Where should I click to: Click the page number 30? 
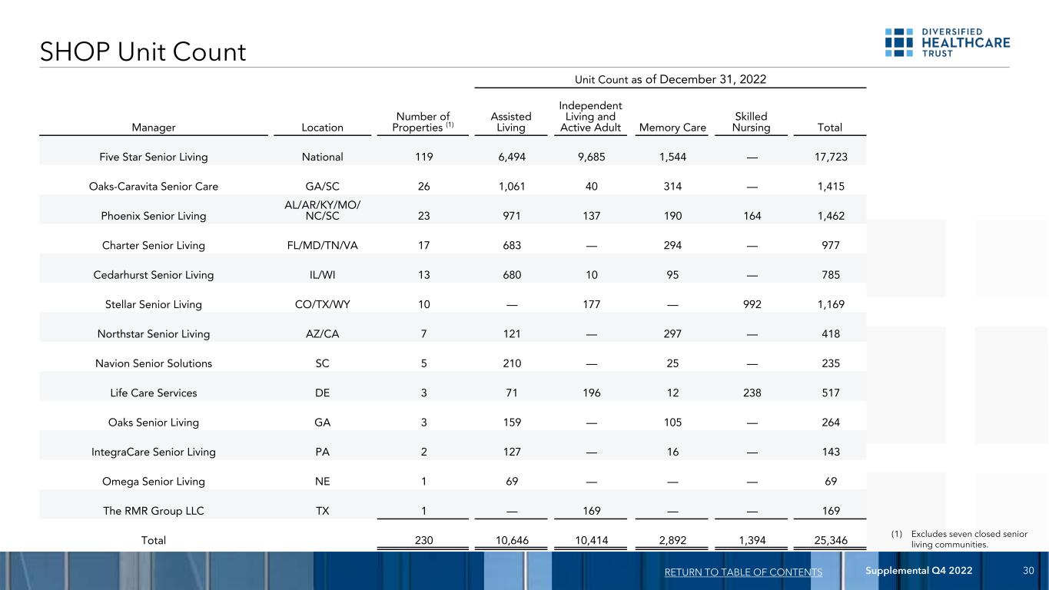(x=1030, y=571)
